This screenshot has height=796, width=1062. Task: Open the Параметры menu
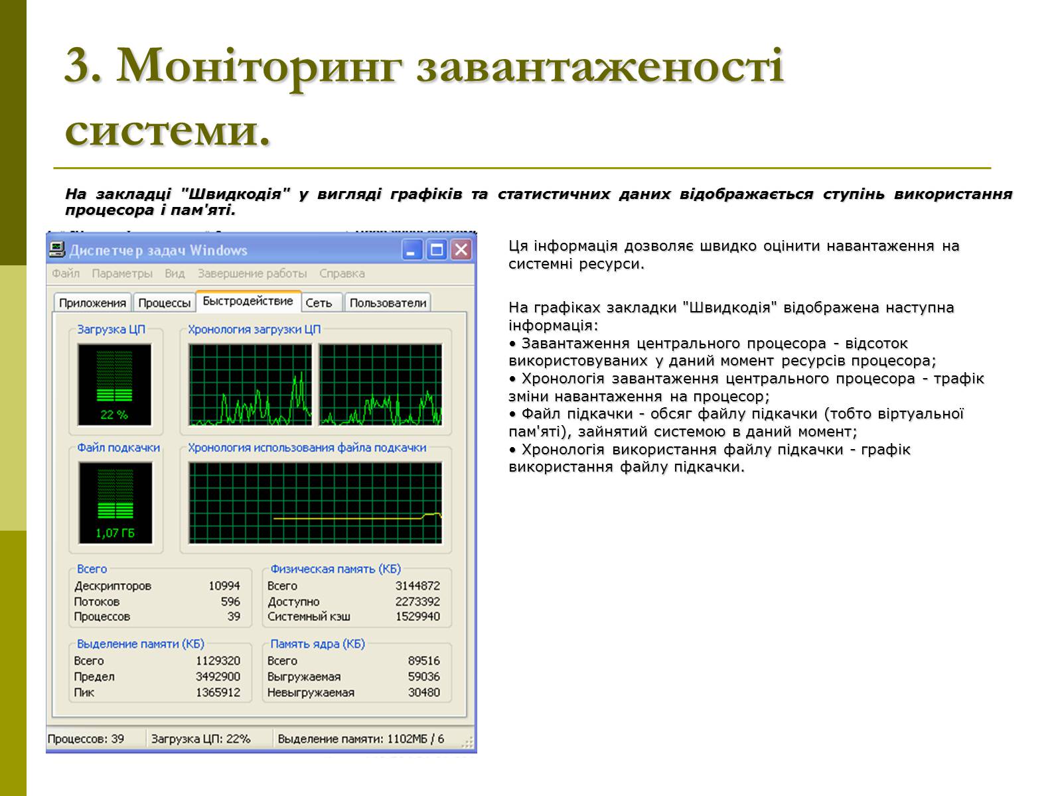[121, 273]
